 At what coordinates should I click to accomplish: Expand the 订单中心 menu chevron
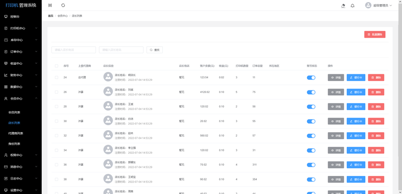pyautogui.click(x=36, y=51)
